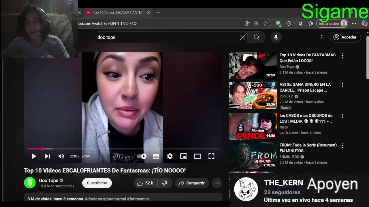Open a new browser tab

click(x=158, y=12)
